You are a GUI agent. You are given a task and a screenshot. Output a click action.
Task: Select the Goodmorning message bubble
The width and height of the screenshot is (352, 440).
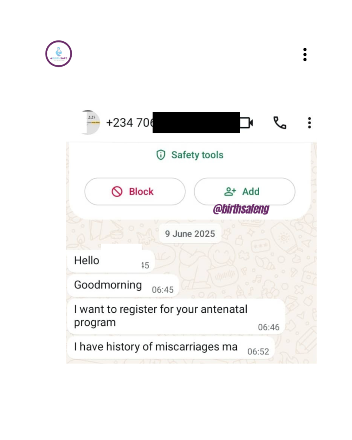tap(123, 286)
